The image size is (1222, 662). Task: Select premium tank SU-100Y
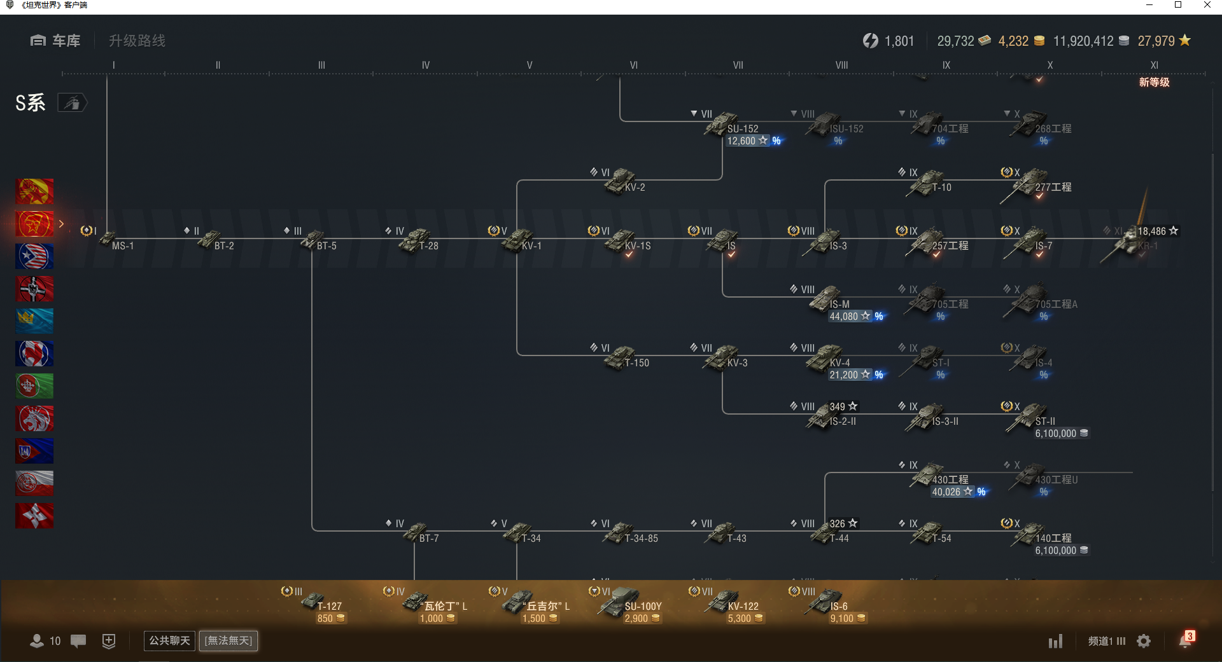(x=630, y=604)
